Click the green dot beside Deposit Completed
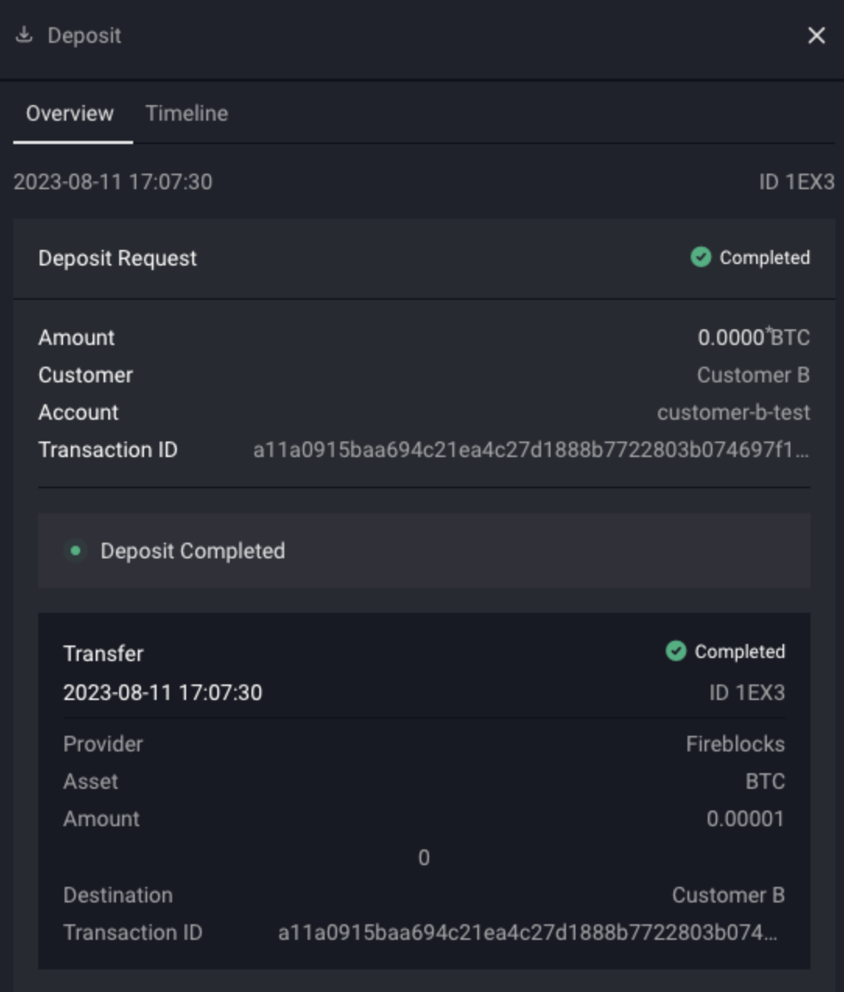The width and height of the screenshot is (844, 992). pyautogui.click(x=76, y=551)
